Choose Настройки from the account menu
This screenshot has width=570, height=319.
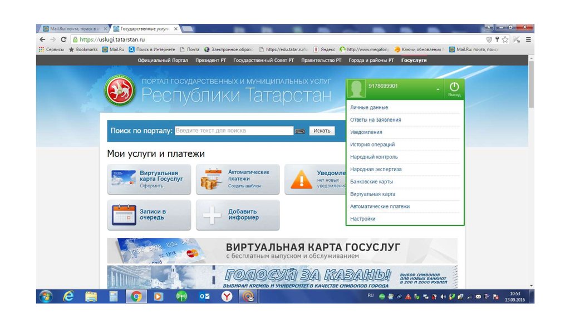pyautogui.click(x=363, y=219)
